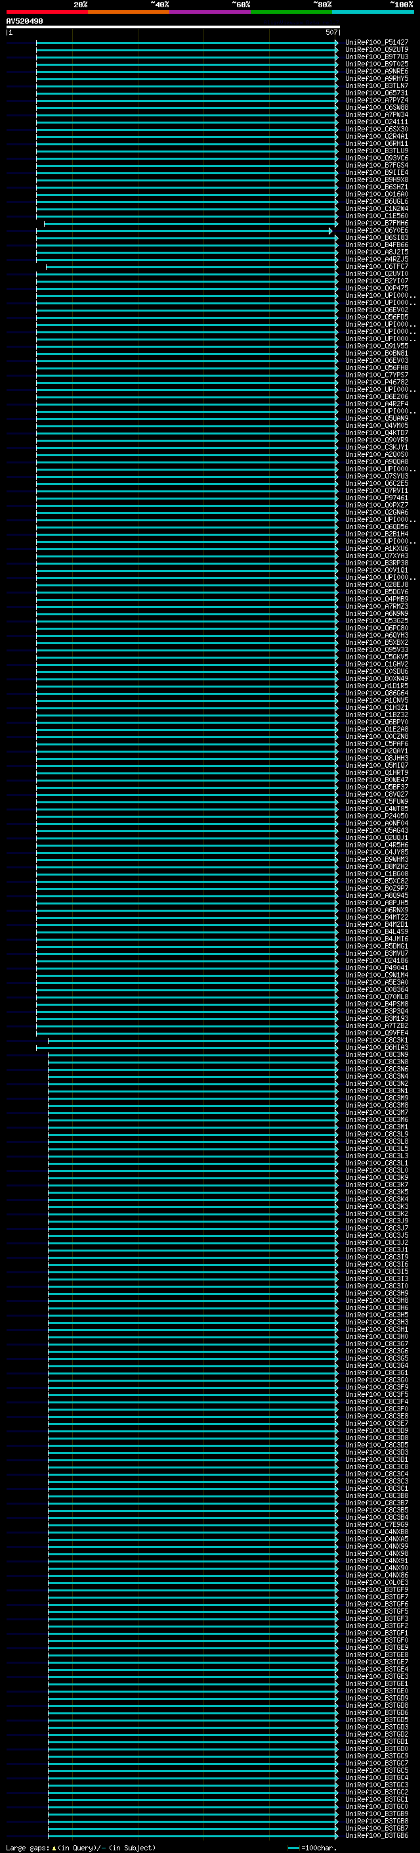
Task: Open hit UniRef100_Q9ZUT9
Action: tap(377, 50)
